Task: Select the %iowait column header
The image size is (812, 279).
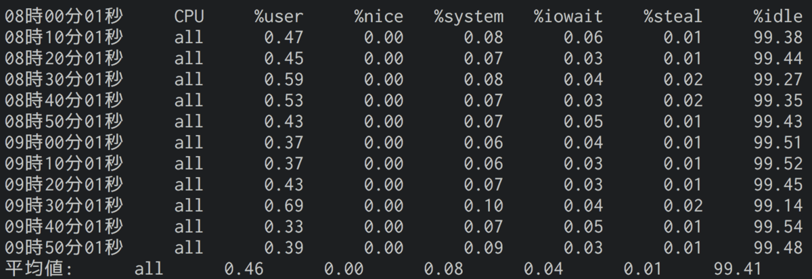Action: pyautogui.click(x=568, y=17)
